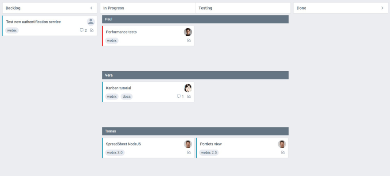This screenshot has height=177, width=390.
Task: Click edit icon on authentification service card
Action: [92, 31]
